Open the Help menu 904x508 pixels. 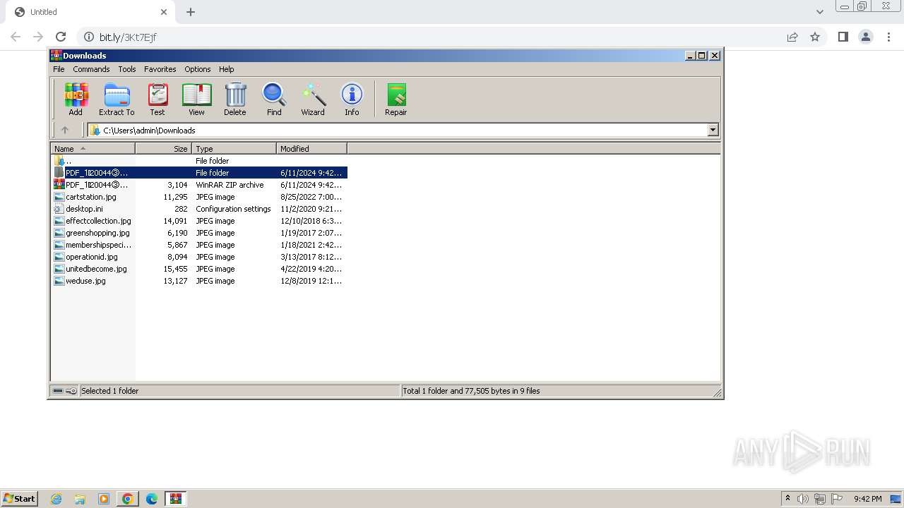coord(226,69)
